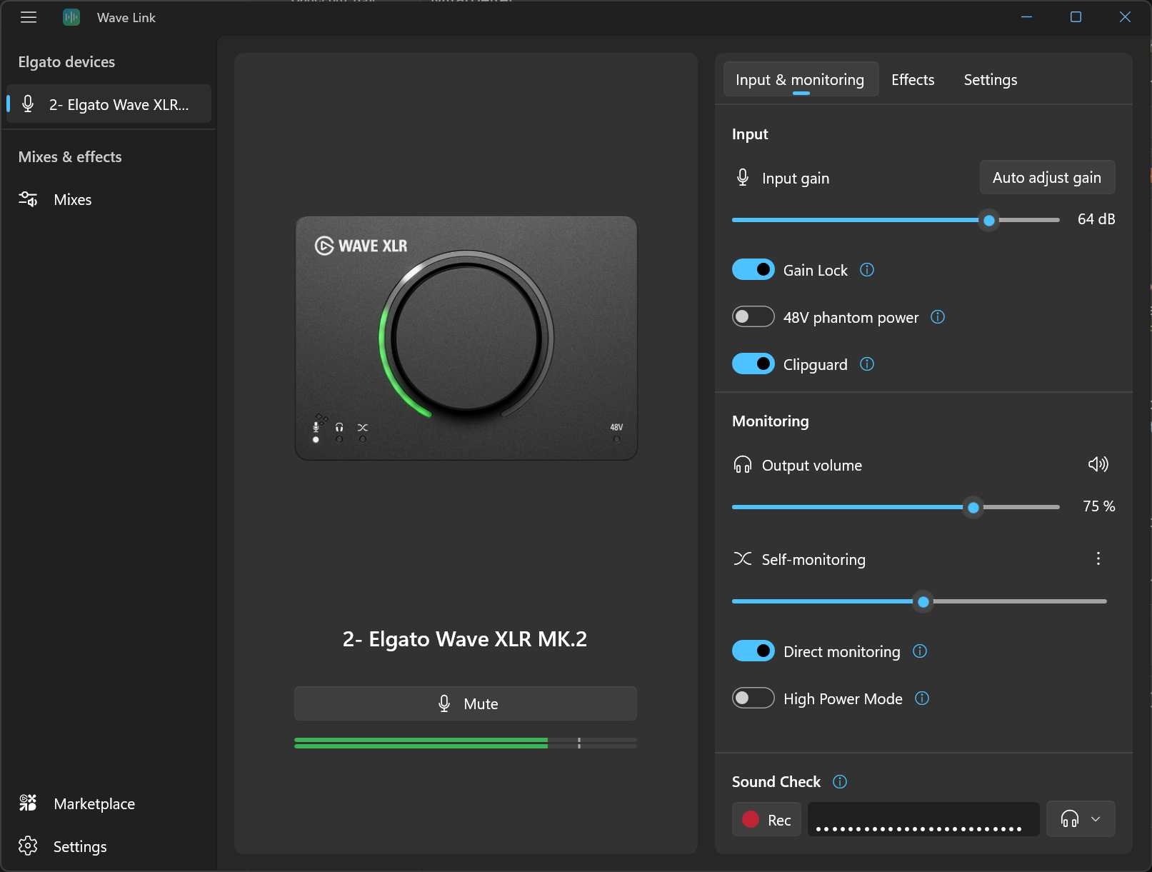Viewport: 1152px width, 872px height.
Task: Click the Auto adjust gain button
Action: (x=1047, y=177)
